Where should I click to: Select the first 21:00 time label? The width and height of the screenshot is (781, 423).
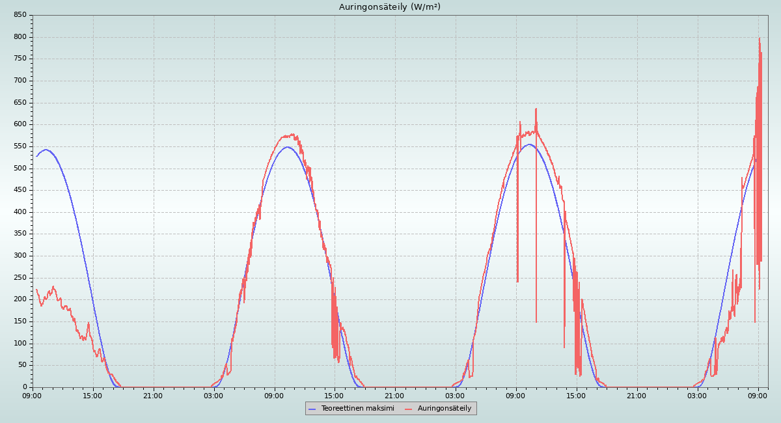[x=153, y=395]
